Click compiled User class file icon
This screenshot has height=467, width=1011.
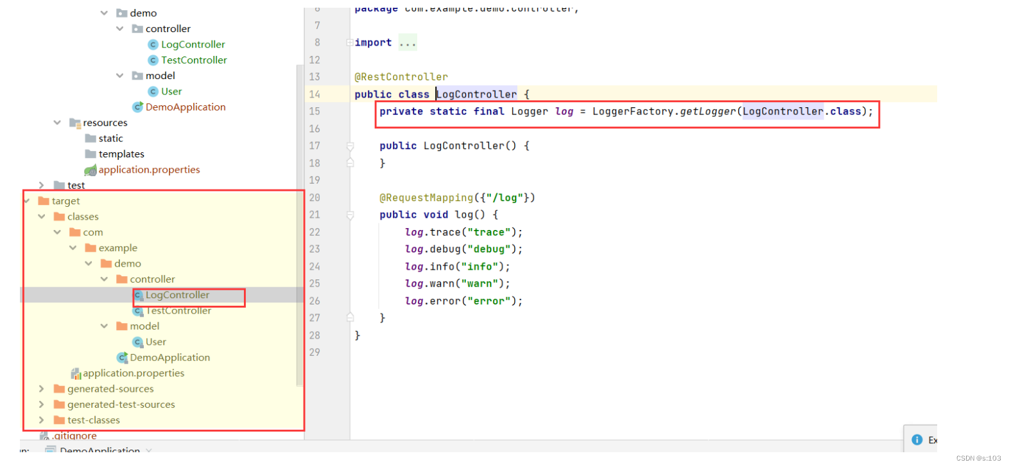pyautogui.click(x=138, y=342)
